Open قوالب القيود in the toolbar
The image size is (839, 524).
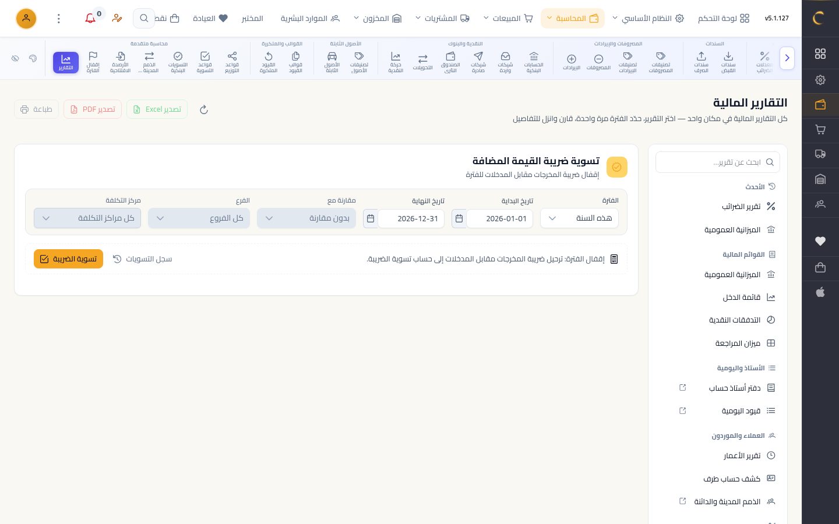pyautogui.click(x=295, y=62)
